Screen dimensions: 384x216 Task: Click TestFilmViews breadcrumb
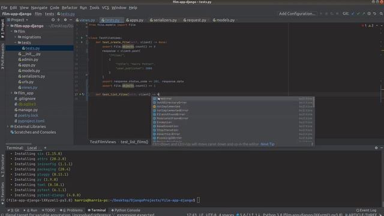[103, 142]
